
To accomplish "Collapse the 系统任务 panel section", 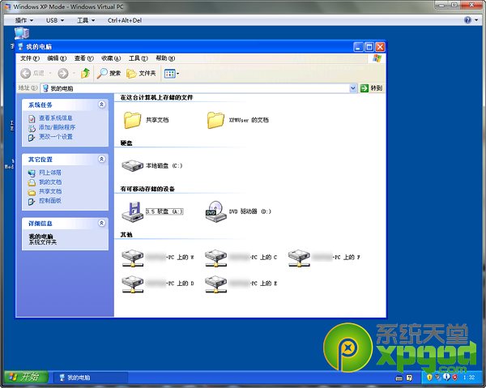I will (101, 104).
